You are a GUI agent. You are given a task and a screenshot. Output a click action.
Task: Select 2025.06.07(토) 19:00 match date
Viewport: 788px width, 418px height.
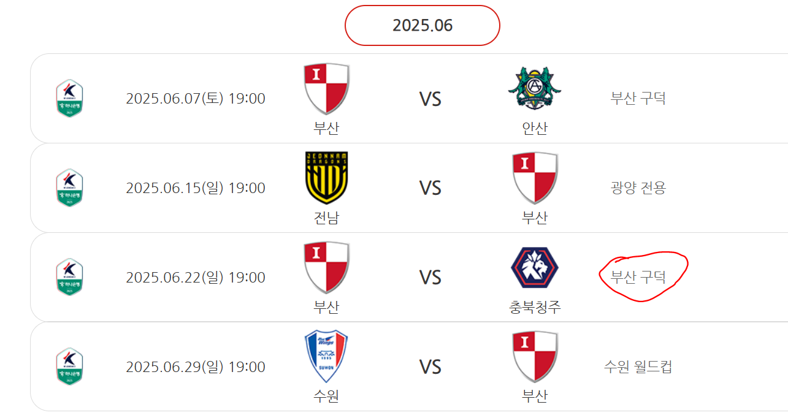tap(196, 99)
